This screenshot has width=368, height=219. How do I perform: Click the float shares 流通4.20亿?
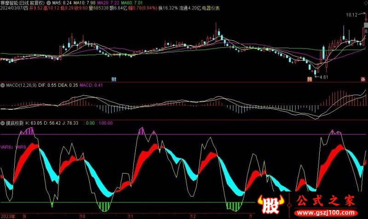(190, 8)
